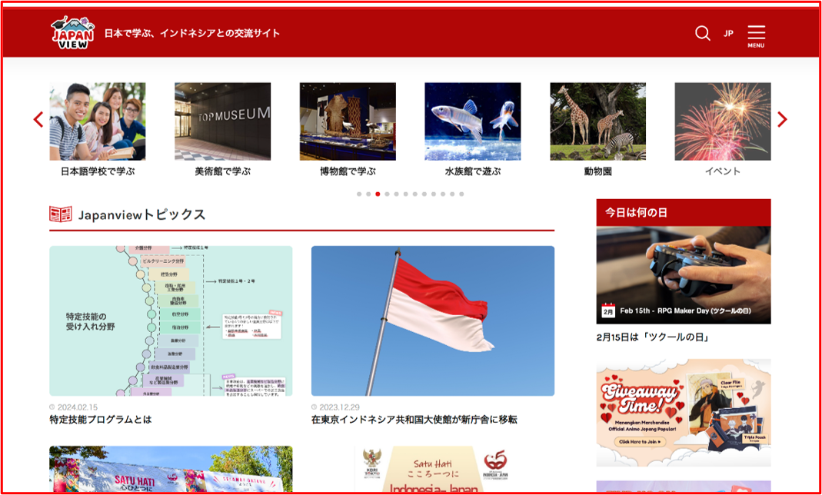Select the second carousel pagination dot
The height and width of the screenshot is (495, 822).
[x=368, y=194]
